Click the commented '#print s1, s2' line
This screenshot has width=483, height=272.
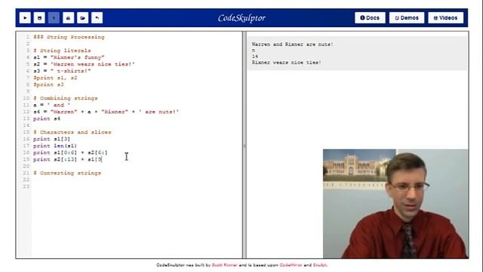[55, 78]
